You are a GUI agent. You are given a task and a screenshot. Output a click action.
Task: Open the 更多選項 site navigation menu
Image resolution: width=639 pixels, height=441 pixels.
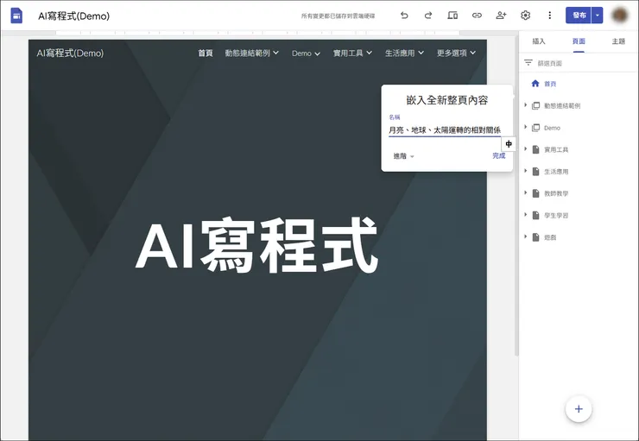pos(456,53)
